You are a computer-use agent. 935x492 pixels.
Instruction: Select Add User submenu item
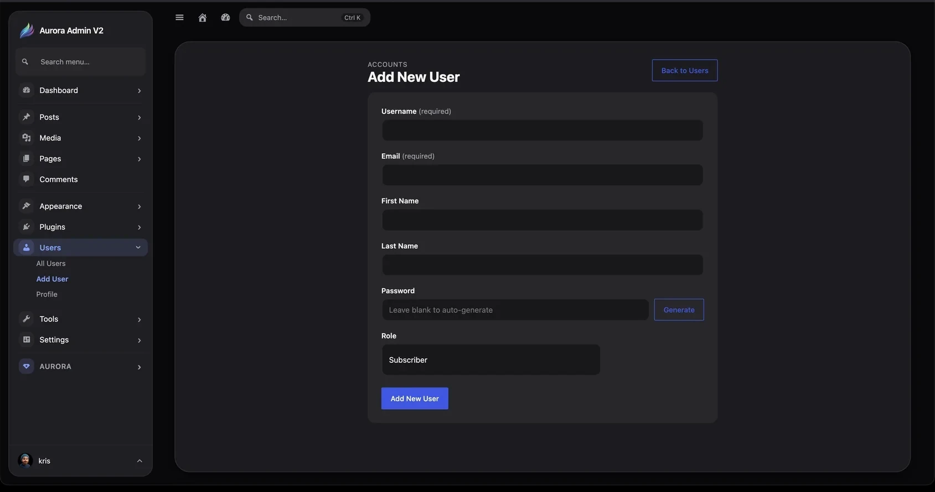pyautogui.click(x=52, y=279)
